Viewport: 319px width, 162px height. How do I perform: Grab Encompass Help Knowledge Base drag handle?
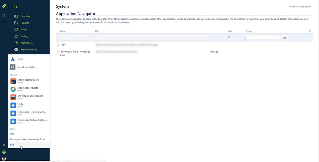point(58,52)
